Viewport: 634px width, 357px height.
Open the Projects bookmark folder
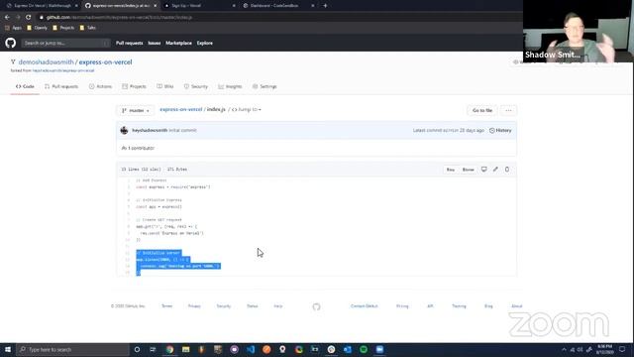pyautogui.click(x=63, y=28)
